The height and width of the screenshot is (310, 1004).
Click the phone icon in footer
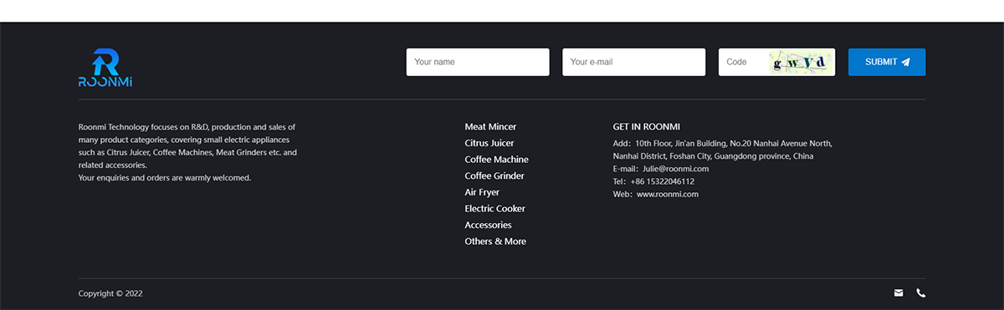[x=921, y=293]
